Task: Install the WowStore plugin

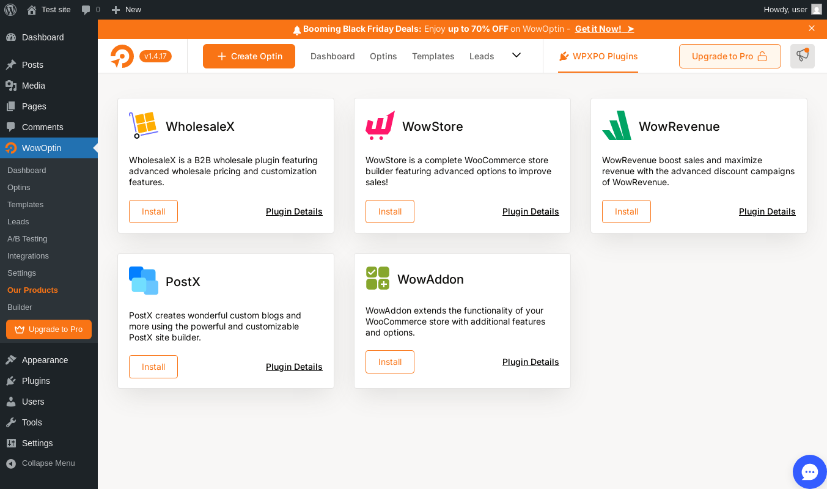Action: pyautogui.click(x=390, y=211)
